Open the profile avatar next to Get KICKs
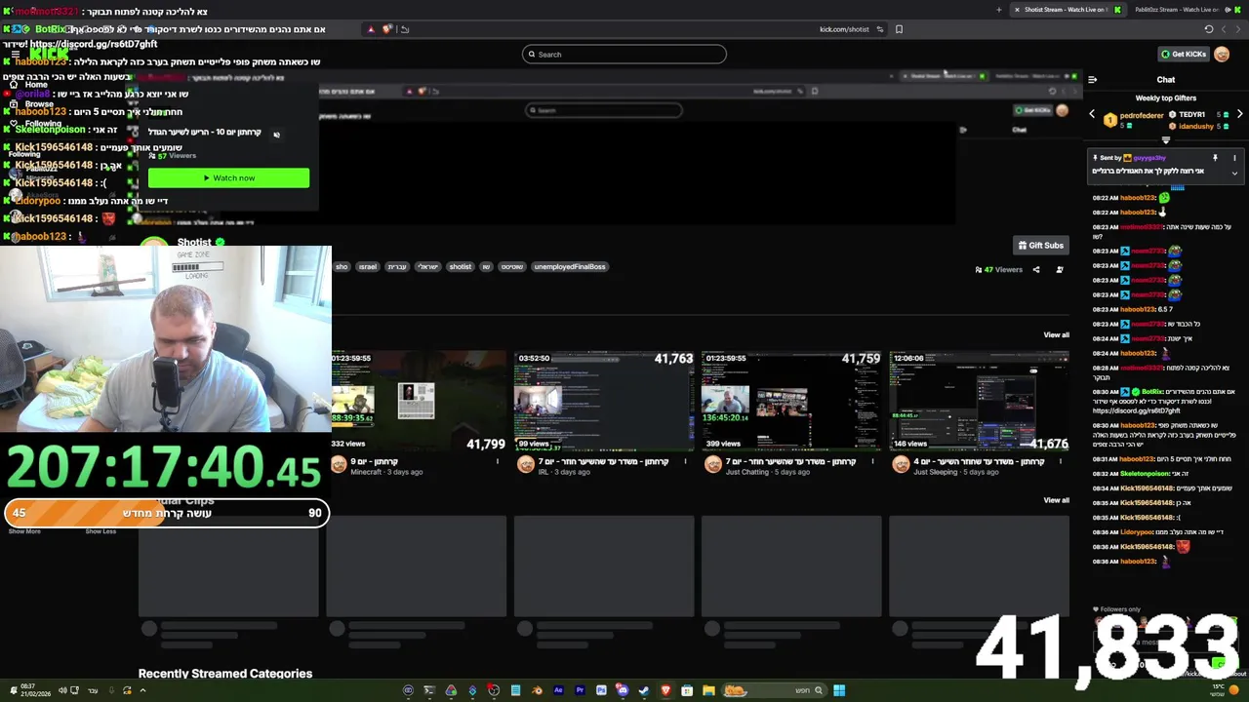The image size is (1249, 702). [1222, 55]
